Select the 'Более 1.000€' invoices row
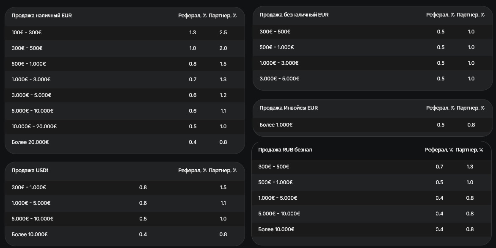Viewport: 496px width, 248px height. (x=372, y=125)
